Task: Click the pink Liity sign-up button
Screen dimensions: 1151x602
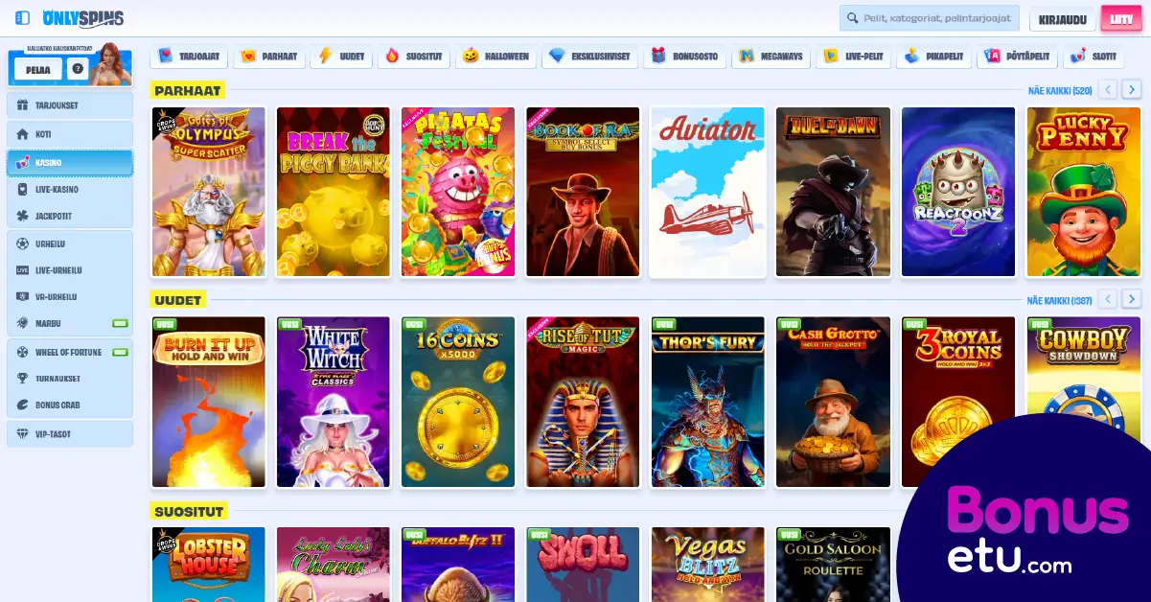Action: coord(1120,19)
